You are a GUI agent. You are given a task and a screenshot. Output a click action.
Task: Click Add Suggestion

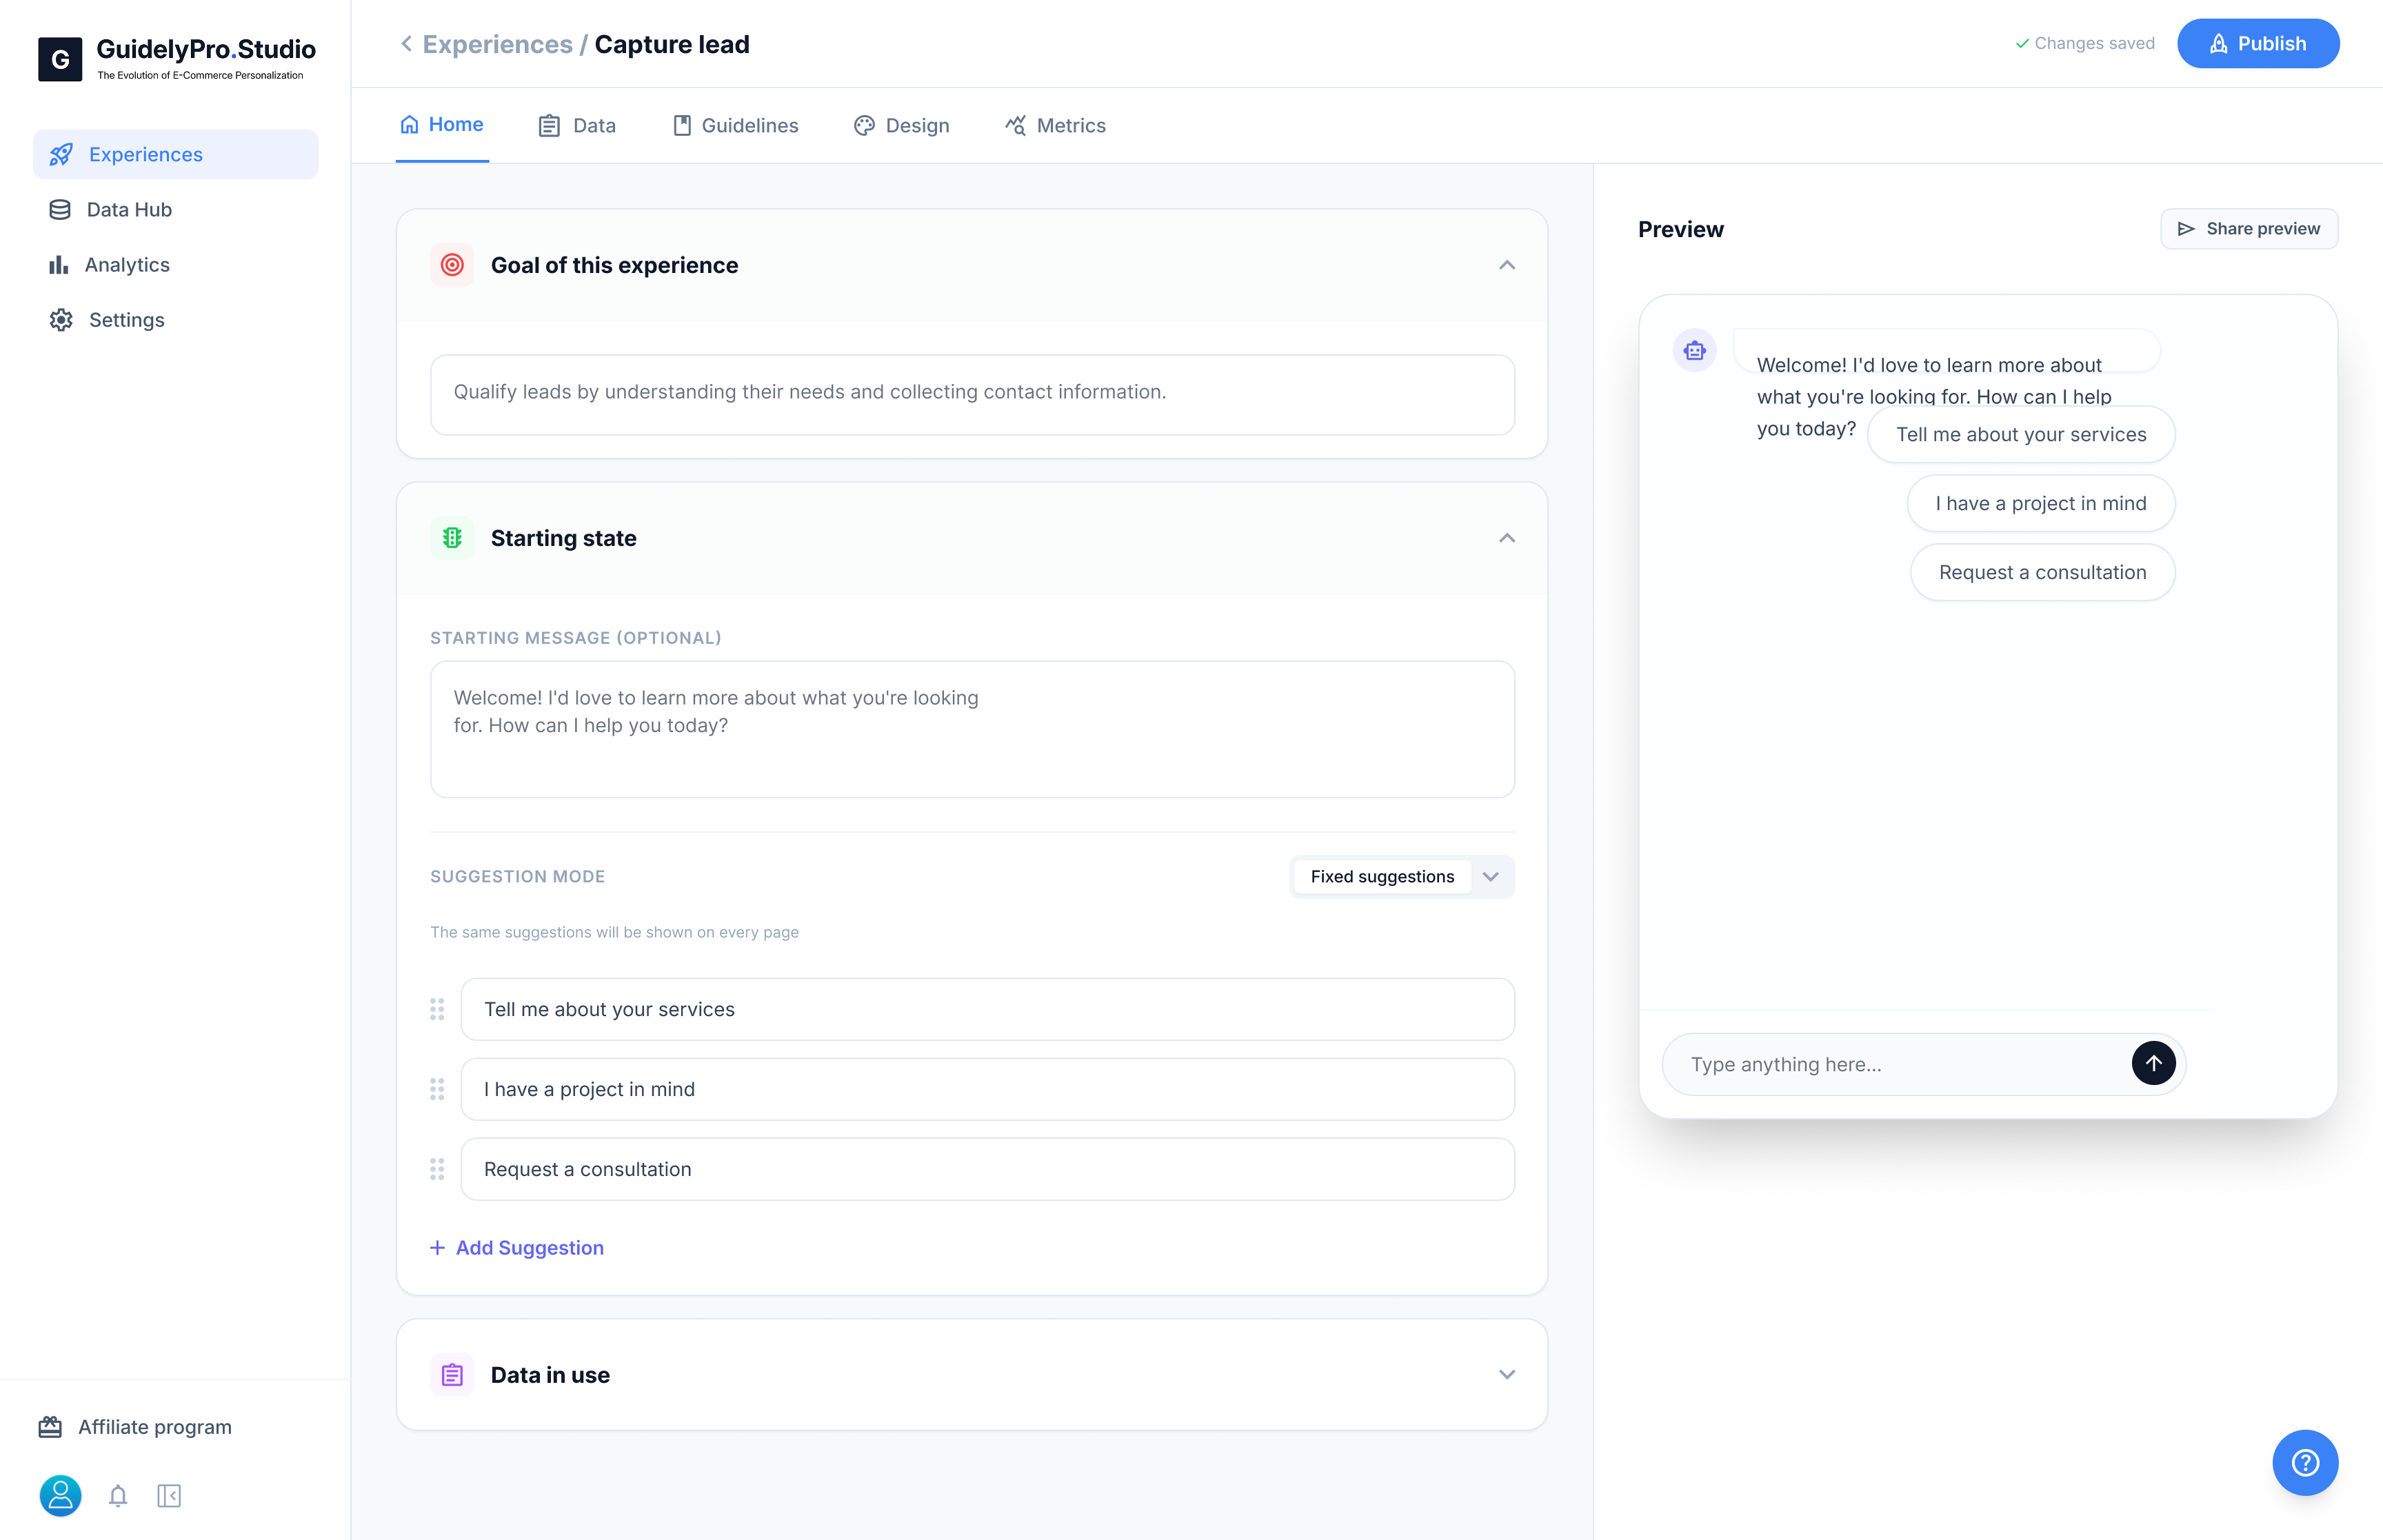[517, 1247]
